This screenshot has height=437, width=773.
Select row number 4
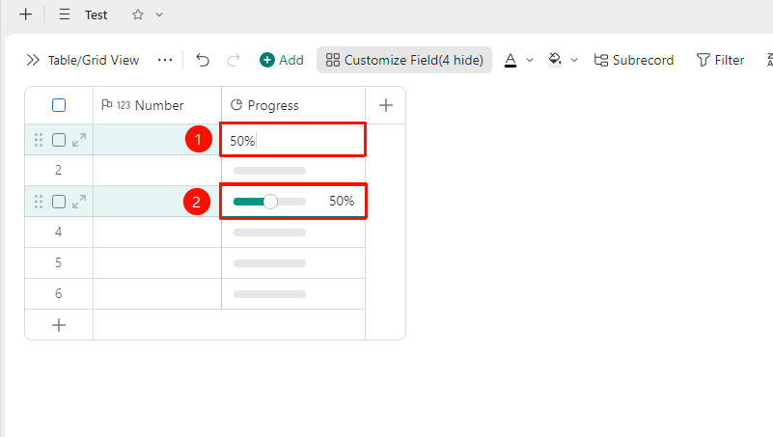58,232
